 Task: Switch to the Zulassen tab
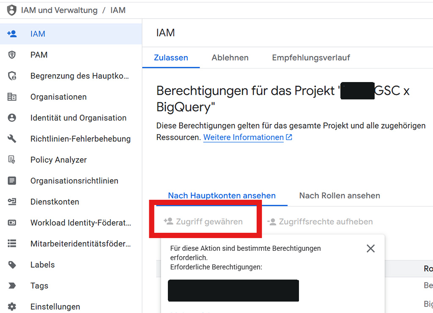171,58
